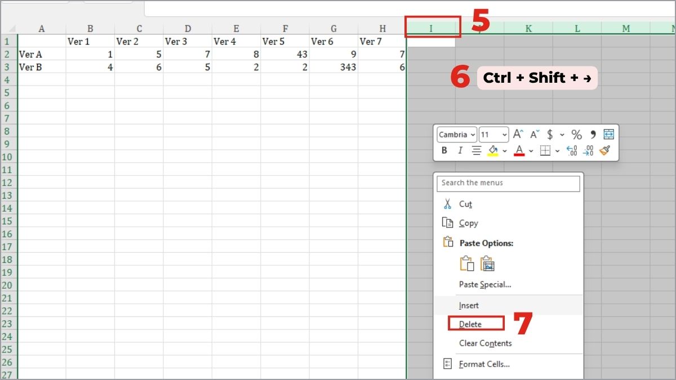Image resolution: width=676 pixels, height=380 pixels.
Task: Select the cell with value 43
Action: coord(285,54)
